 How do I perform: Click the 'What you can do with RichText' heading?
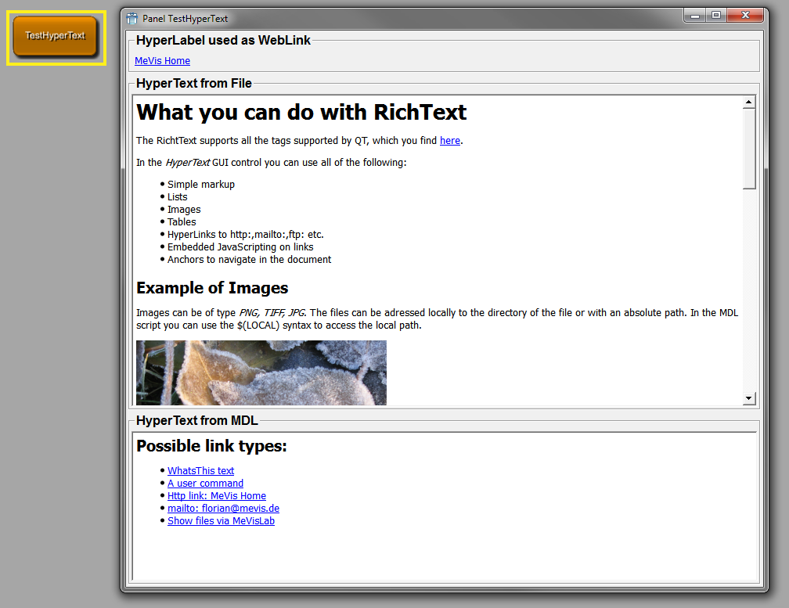(301, 113)
